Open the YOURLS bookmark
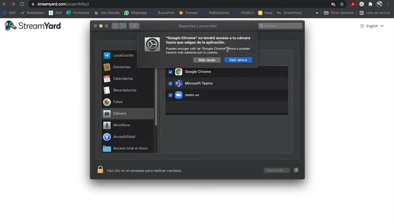The height and width of the screenshot is (223, 394). (x=244, y=13)
